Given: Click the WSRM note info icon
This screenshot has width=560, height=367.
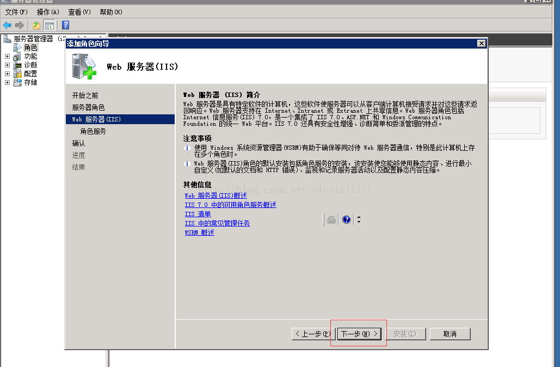Looking at the screenshot, I should (187, 148).
